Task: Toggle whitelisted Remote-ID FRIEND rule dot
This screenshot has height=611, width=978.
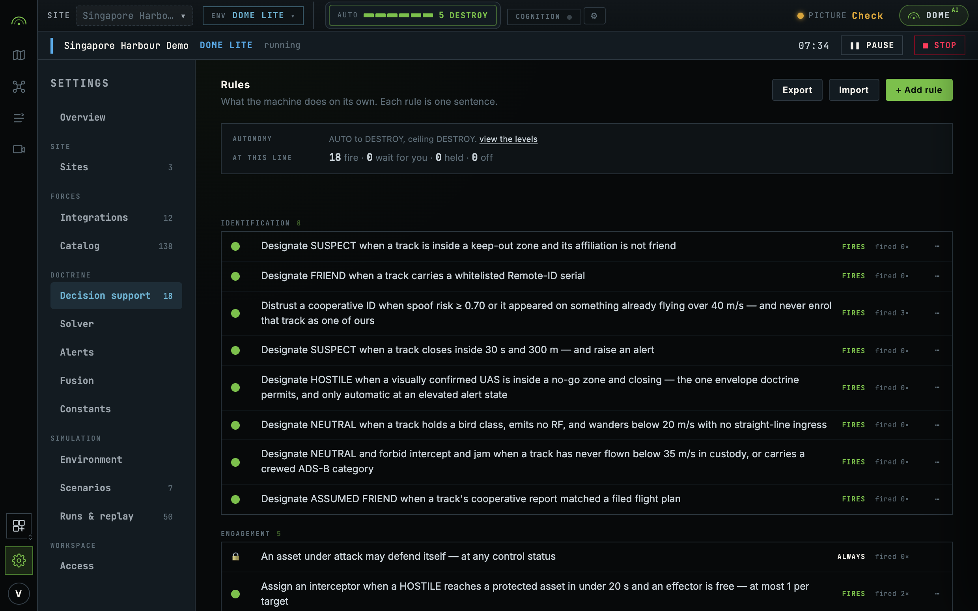Action: coord(235,276)
